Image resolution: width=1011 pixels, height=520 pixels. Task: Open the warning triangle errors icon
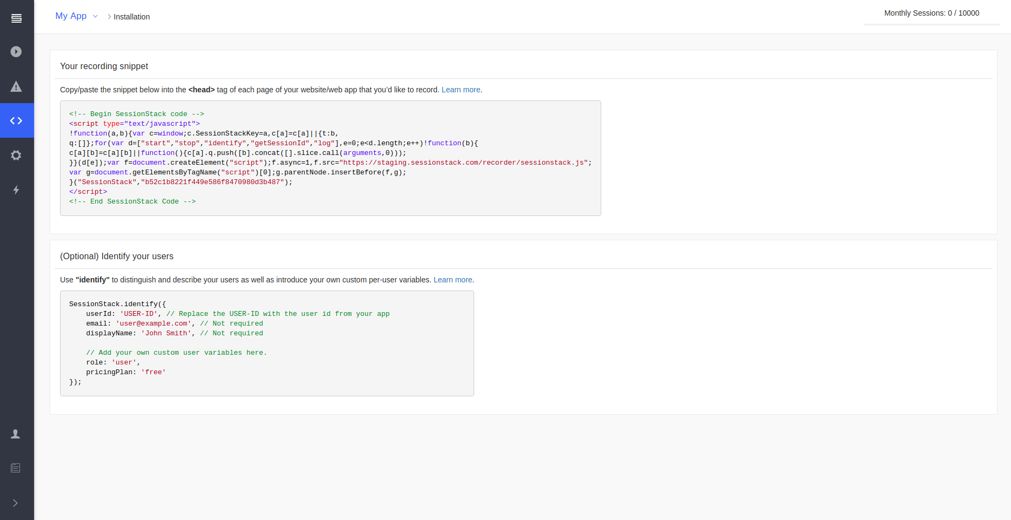[16, 86]
